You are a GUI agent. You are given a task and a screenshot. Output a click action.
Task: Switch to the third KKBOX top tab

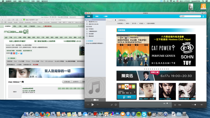pyautogui.click(x=105, y=16)
